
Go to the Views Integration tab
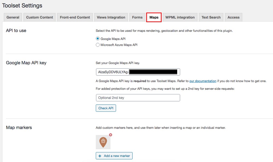click(111, 17)
